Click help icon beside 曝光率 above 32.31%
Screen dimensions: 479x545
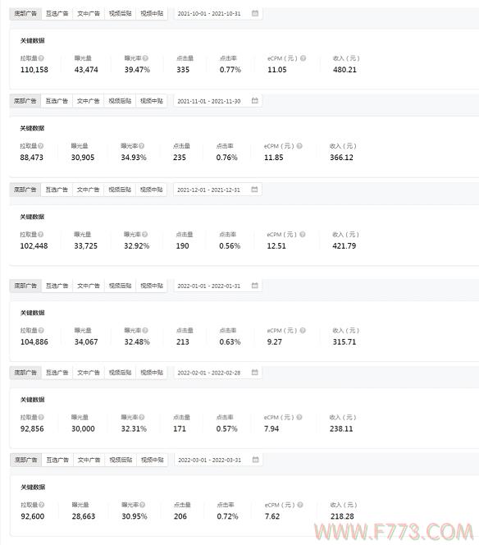coord(142,417)
